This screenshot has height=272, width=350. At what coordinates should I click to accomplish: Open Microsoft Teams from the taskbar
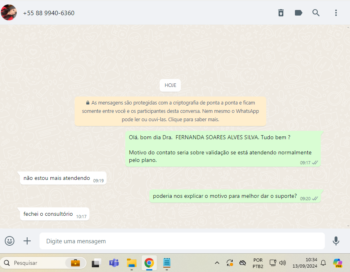114,263
